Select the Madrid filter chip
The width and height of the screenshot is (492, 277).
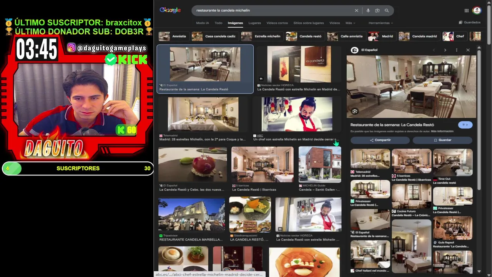point(381,36)
